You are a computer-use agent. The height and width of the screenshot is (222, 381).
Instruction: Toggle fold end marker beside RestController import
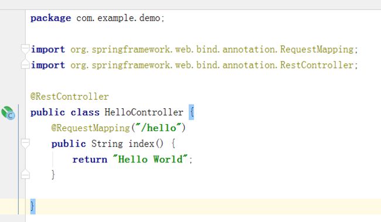coord(25,64)
